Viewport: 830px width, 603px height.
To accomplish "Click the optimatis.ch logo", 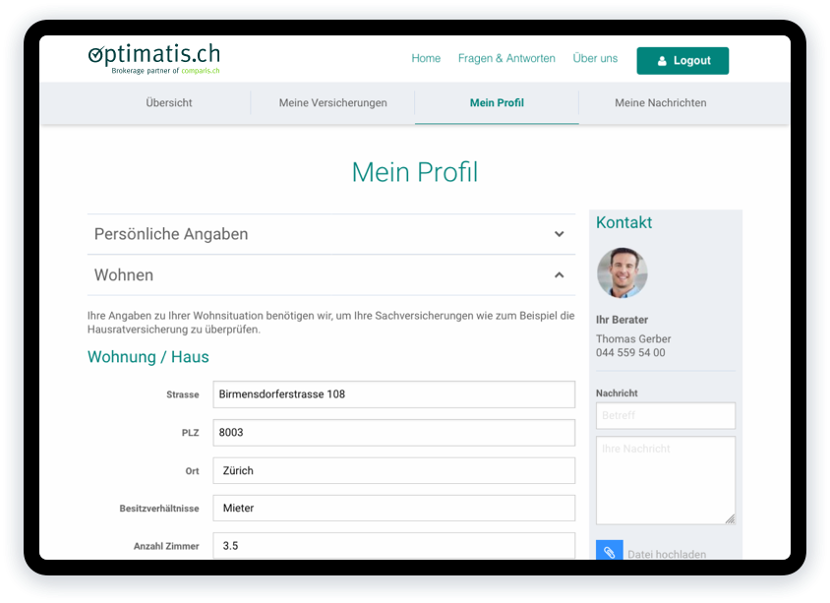I will tap(153, 59).
